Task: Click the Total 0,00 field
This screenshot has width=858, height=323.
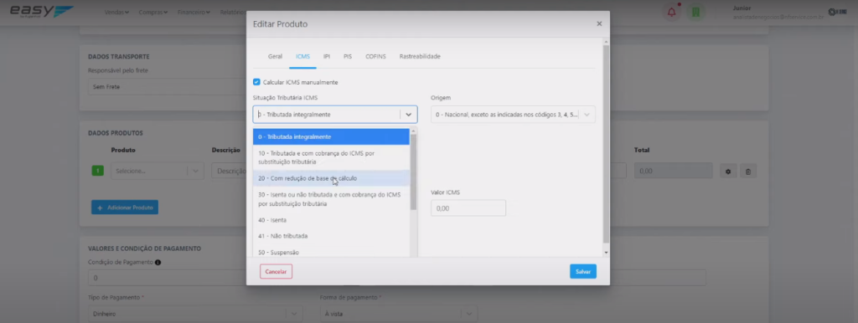Action: 673,171
